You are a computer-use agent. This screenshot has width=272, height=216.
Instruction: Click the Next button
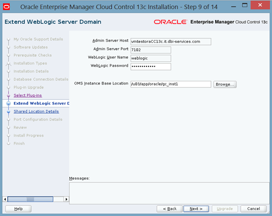pos(196,209)
